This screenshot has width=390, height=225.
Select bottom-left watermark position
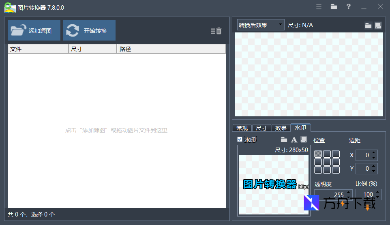pyautogui.click(x=318, y=170)
